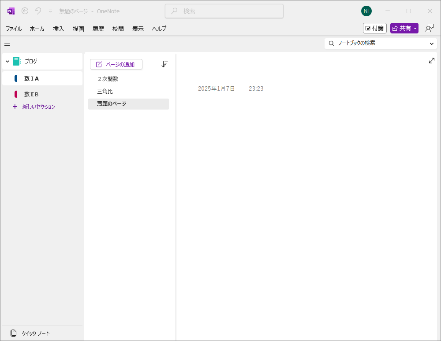This screenshot has height=341, width=441.
Task: Toggle the hamburger navigation pane button
Action: coord(7,44)
